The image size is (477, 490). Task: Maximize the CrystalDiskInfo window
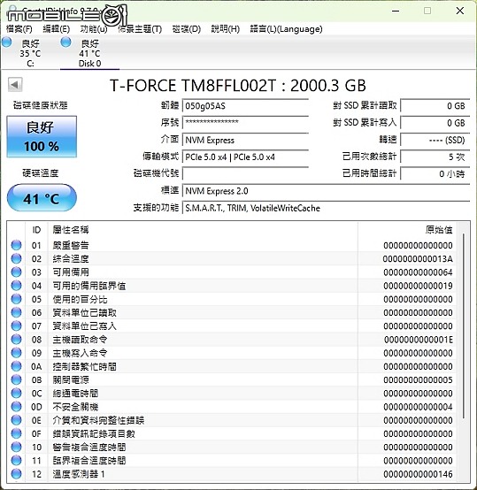tap(427, 11)
